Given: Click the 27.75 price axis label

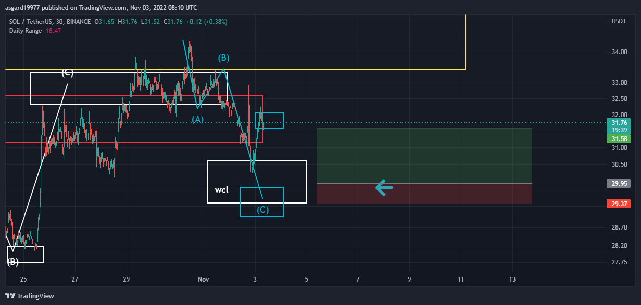Looking at the screenshot, I should pos(619,262).
